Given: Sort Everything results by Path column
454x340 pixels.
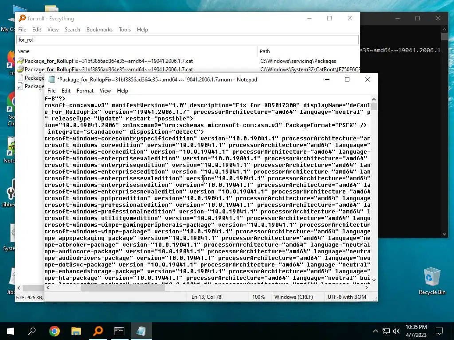Looking at the screenshot, I should 309,51.
